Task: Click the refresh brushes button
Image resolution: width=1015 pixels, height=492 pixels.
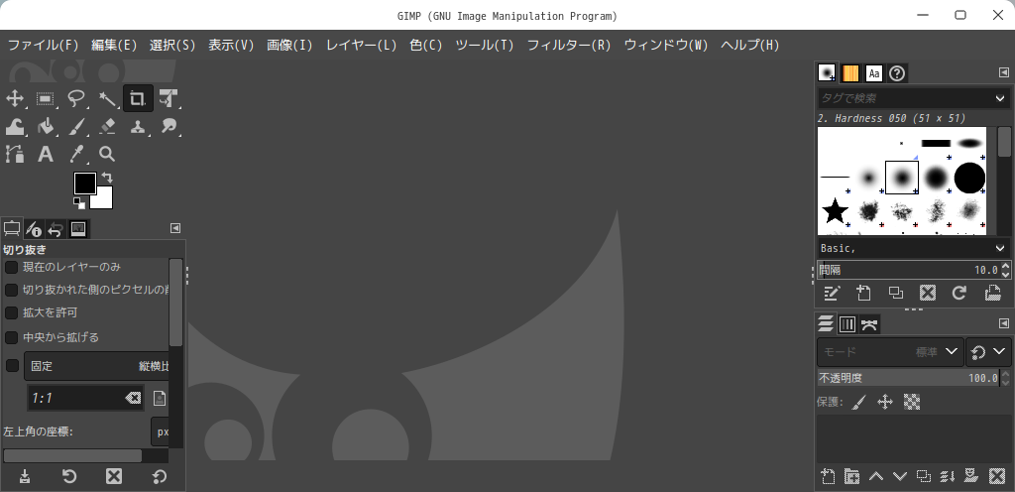Action: 959,294
